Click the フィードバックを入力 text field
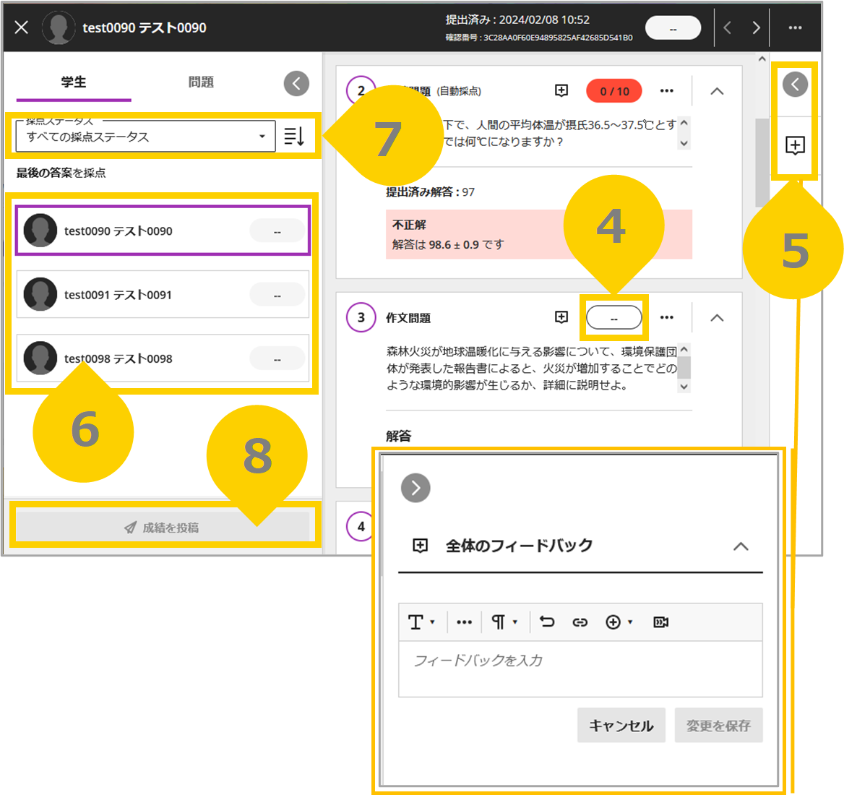Image resolution: width=844 pixels, height=795 pixels. pos(580,669)
